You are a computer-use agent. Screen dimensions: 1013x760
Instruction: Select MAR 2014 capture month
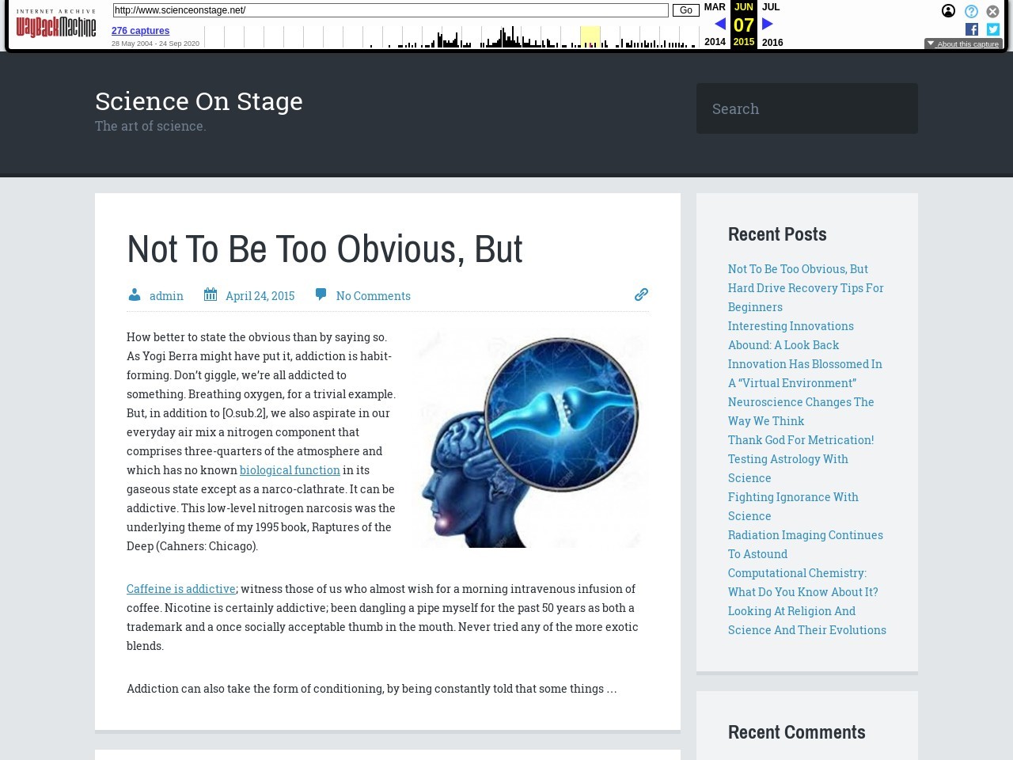click(x=715, y=7)
